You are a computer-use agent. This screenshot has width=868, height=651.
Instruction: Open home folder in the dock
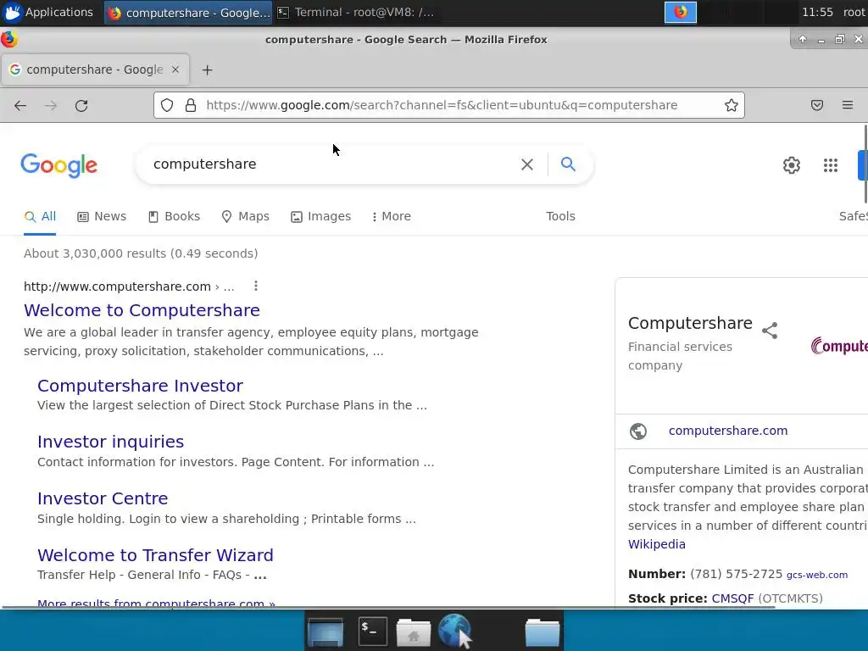pyautogui.click(x=413, y=632)
